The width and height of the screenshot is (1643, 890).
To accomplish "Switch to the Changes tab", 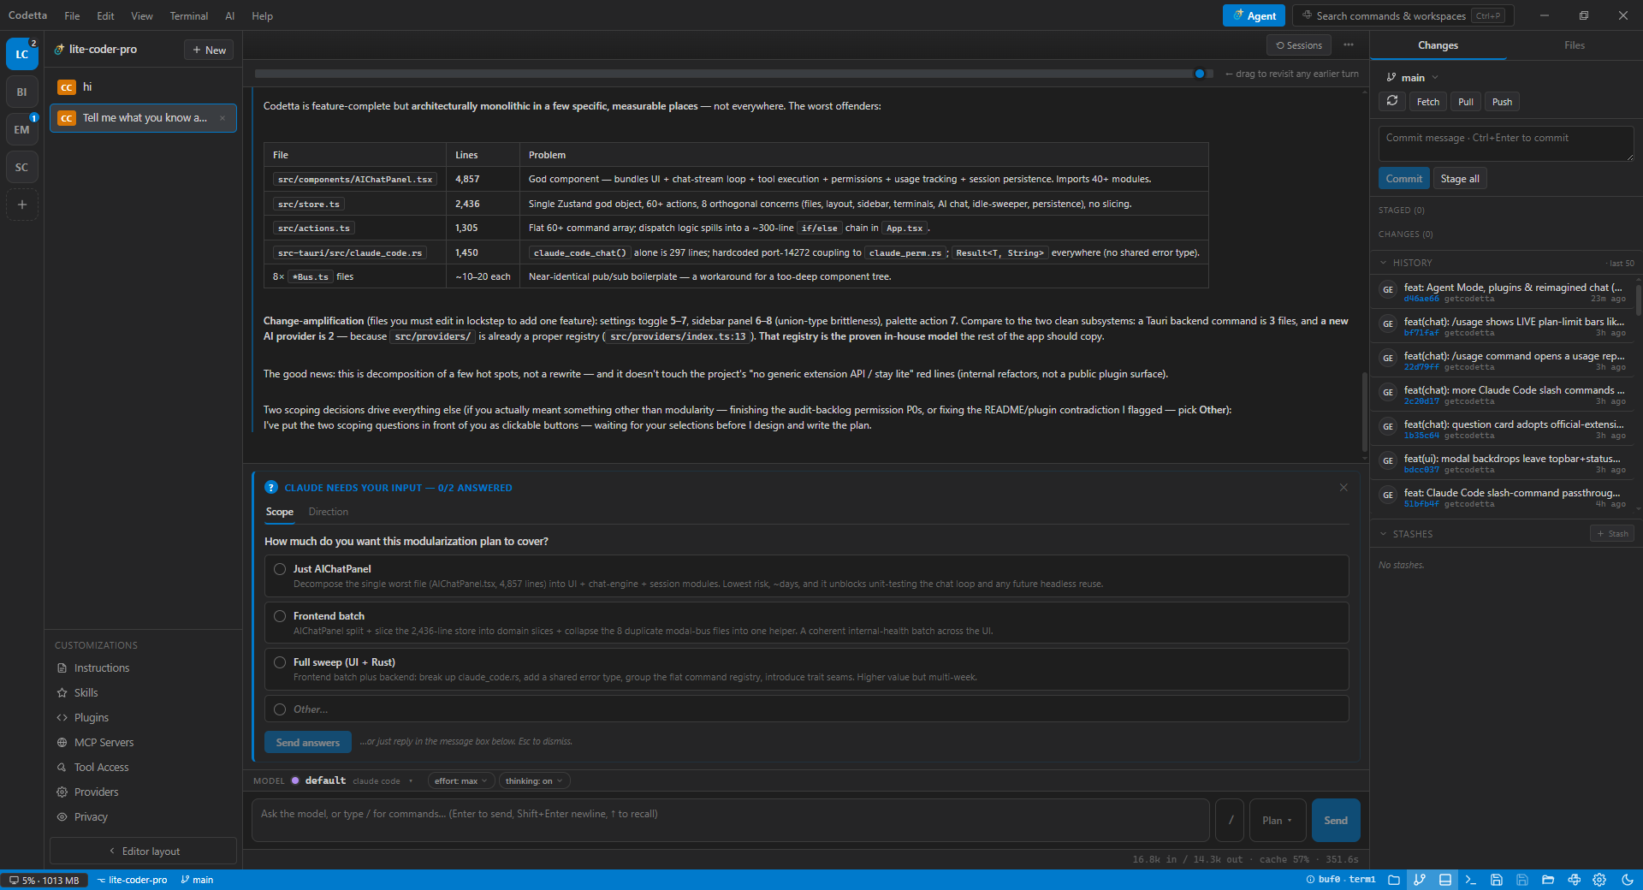I will pyautogui.click(x=1438, y=45).
